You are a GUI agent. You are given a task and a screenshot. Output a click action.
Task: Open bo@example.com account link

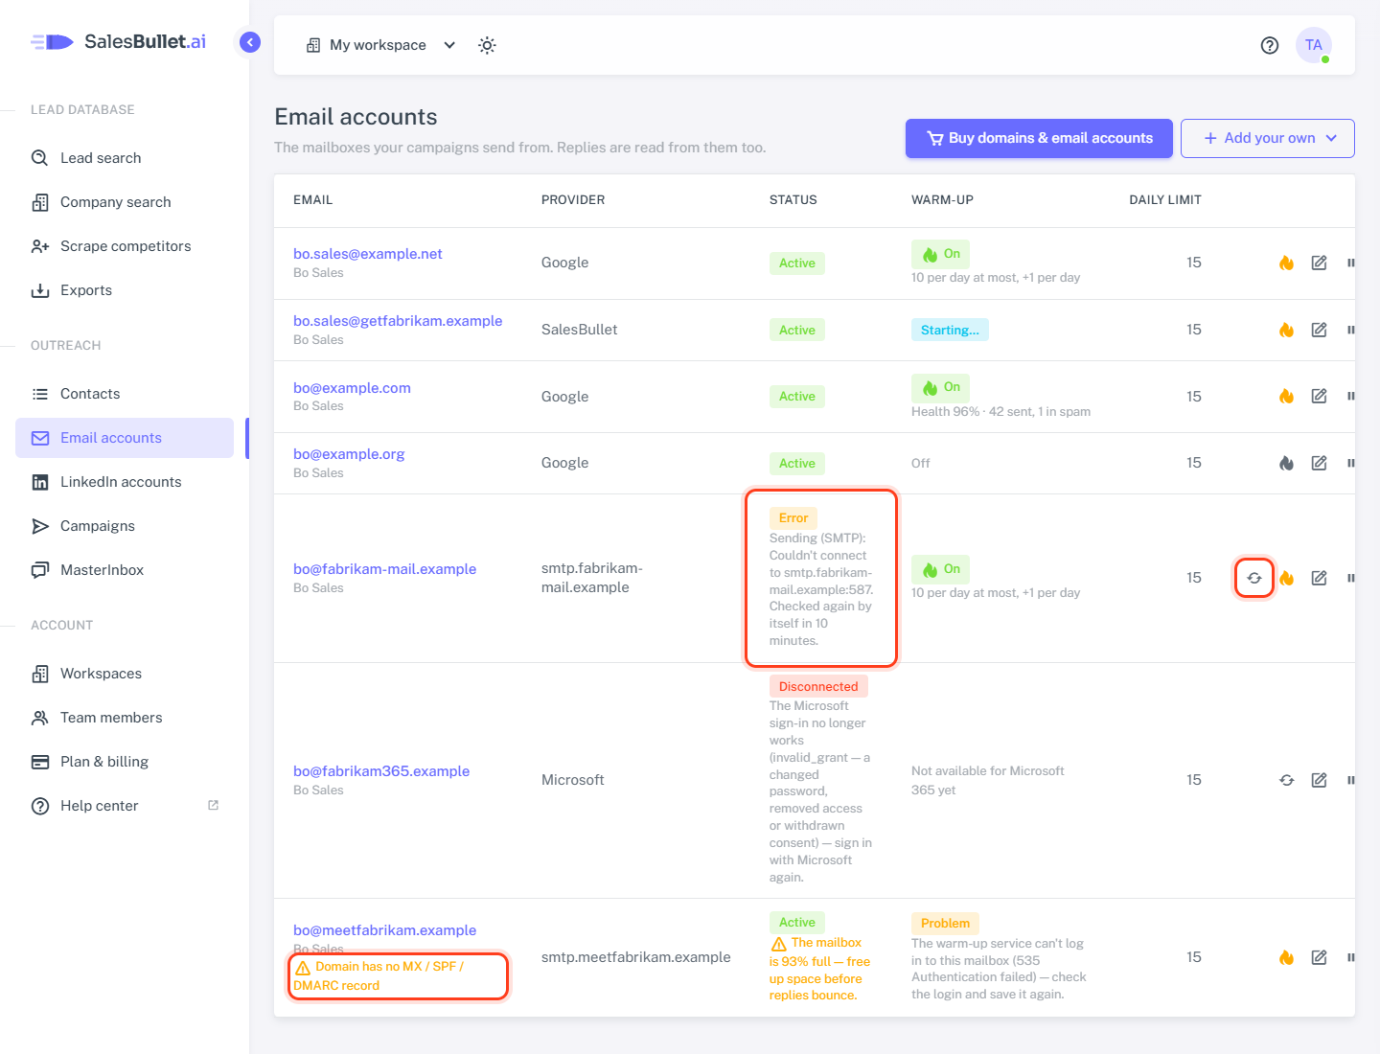[352, 388]
